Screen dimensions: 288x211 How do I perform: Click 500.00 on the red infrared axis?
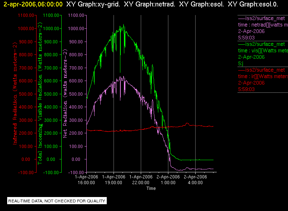[26, 94]
